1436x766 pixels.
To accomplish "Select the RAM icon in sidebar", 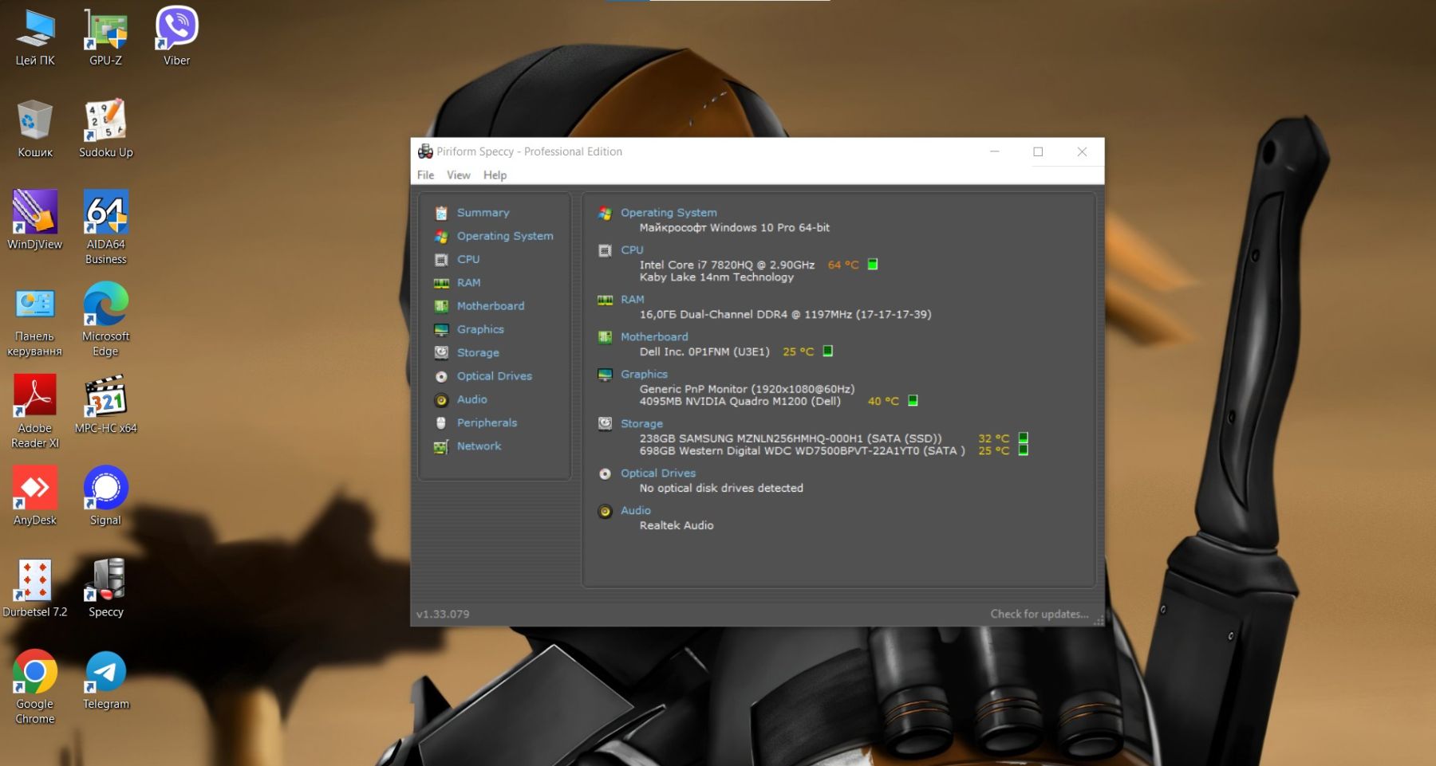I will [x=441, y=283].
